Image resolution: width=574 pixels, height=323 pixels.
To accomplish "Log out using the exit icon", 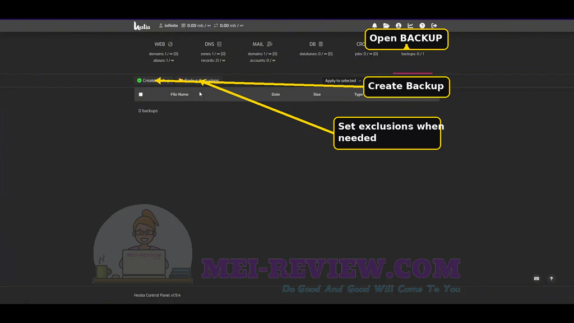I will pyautogui.click(x=434, y=26).
